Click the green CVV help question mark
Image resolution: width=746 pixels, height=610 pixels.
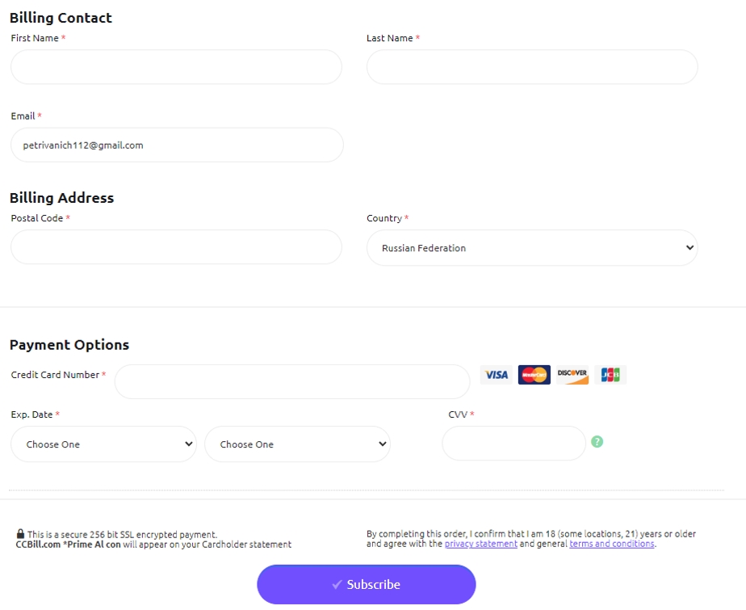(597, 442)
